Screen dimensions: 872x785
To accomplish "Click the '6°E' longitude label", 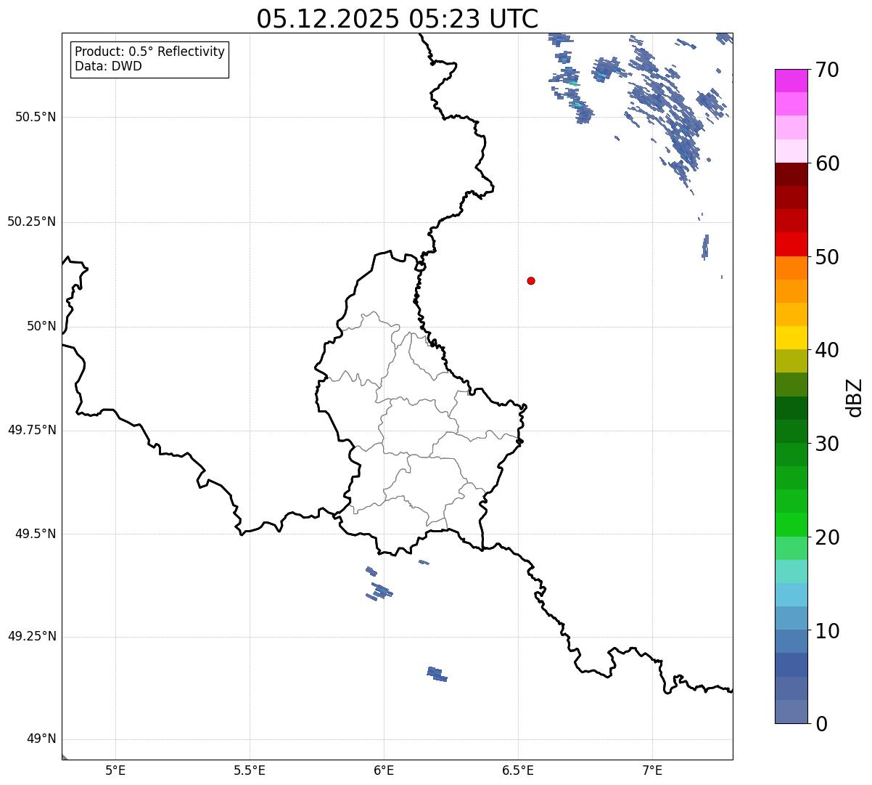I will pyautogui.click(x=384, y=770).
